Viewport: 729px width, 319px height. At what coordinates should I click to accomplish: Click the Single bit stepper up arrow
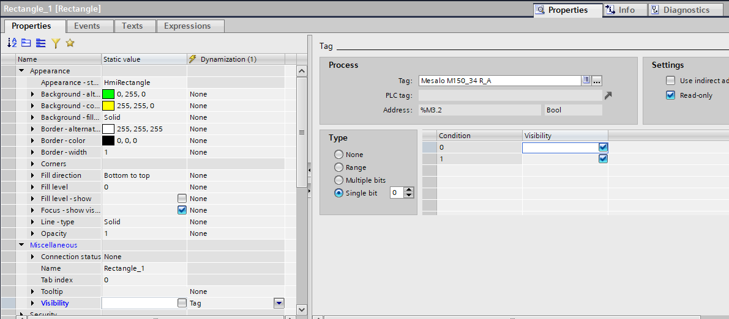pyautogui.click(x=409, y=190)
